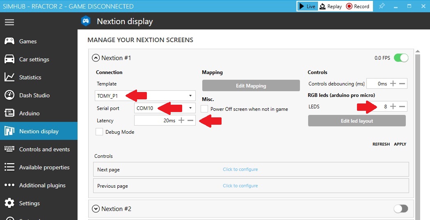Image resolution: width=430 pixels, height=220 pixels.
Task: Collapse the Nextion #1 section
Action: [96, 58]
